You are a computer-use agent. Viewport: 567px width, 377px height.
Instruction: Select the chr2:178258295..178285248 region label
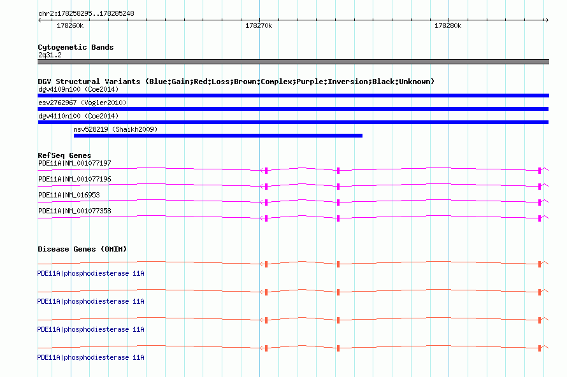(86, 13)
